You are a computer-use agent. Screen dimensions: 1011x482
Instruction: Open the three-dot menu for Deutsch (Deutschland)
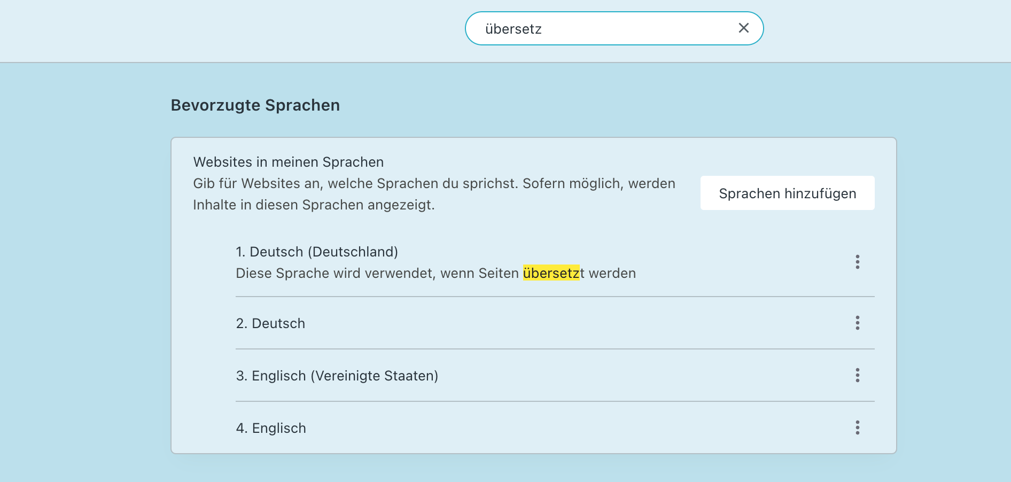(857, 262)
